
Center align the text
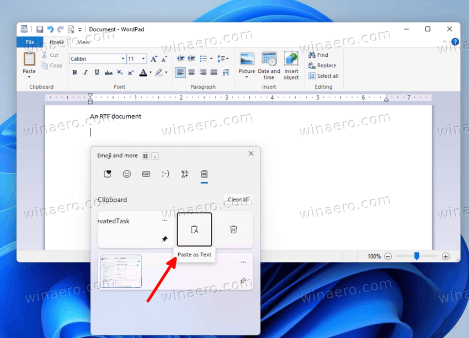(191, 72)
